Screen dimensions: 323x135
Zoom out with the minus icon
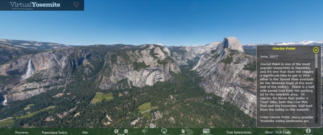tap(126, 131)
